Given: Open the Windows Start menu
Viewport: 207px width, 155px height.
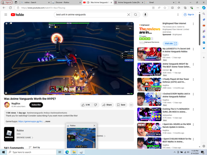Looking at the screenshot, I should 3,152.
